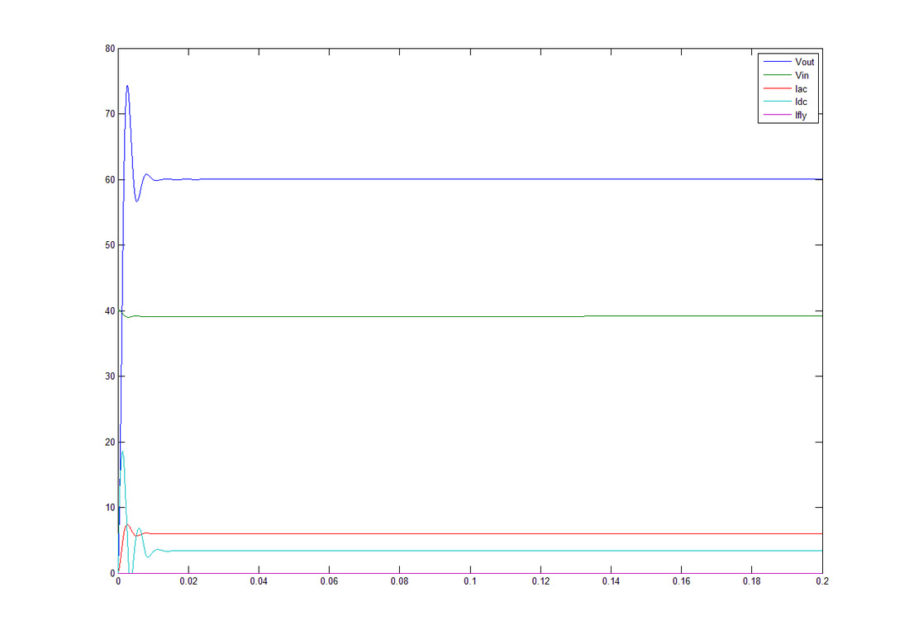The height and width of the screenshot is (644, 909).
Task: Click the Ifly legend entry text
Action: pos(800,116)
